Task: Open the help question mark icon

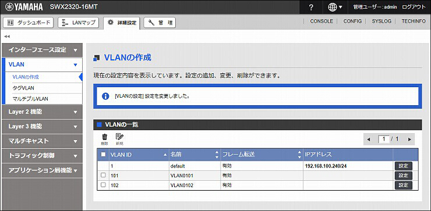Action: click(311, 8)
